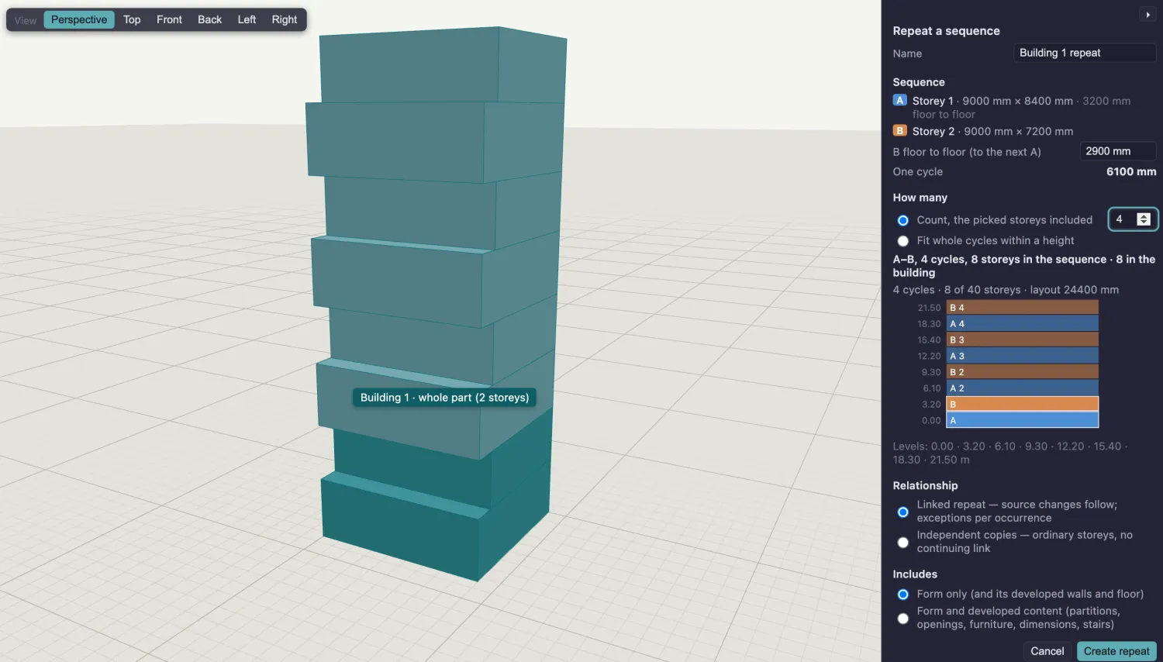Viewport: 1163px width, 662px height.
Task: Click the stepper arrows on the count field
Action: coord(1143,219)
